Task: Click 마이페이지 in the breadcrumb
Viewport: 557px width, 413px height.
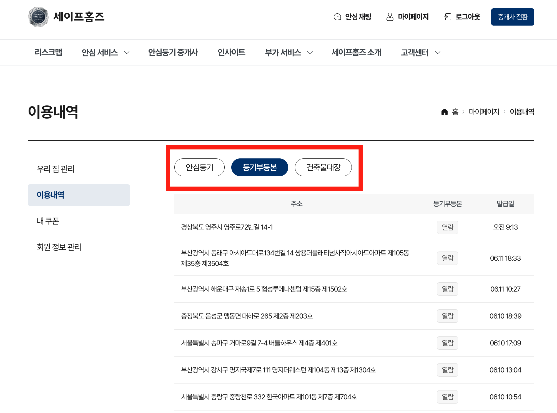Action: click(484, 112)
